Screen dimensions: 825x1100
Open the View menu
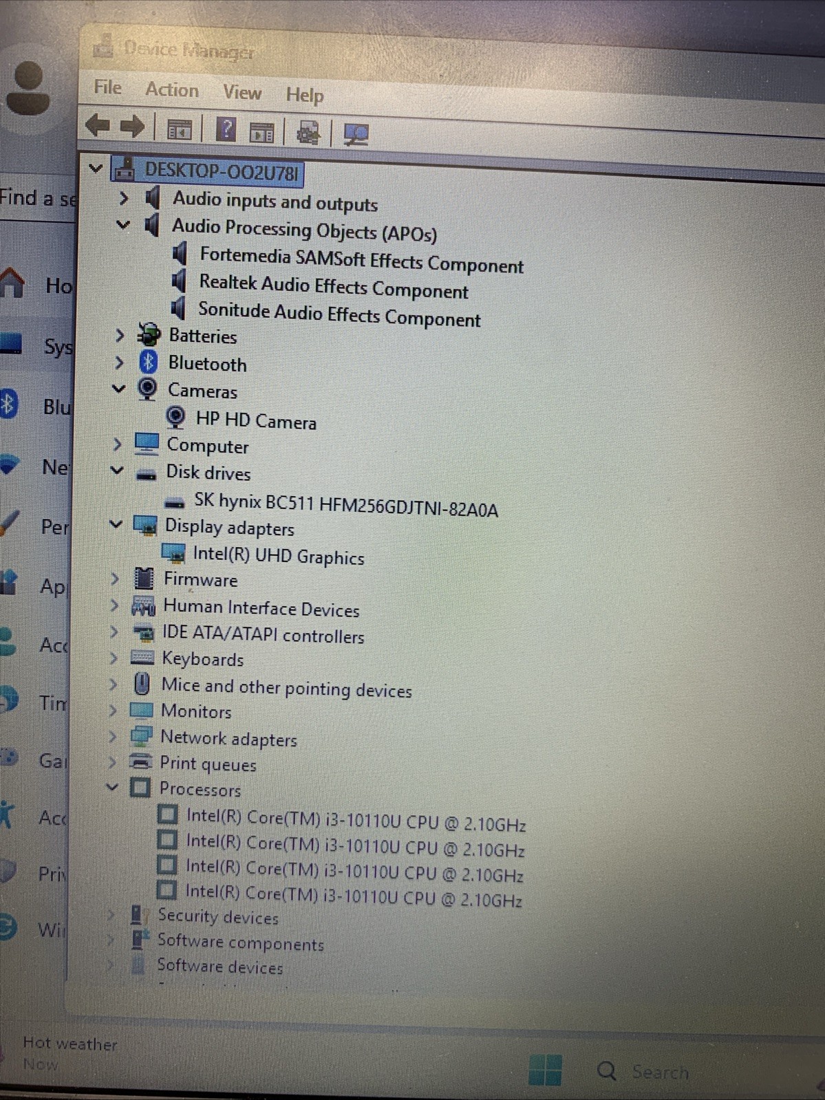[x=242, y=92]
